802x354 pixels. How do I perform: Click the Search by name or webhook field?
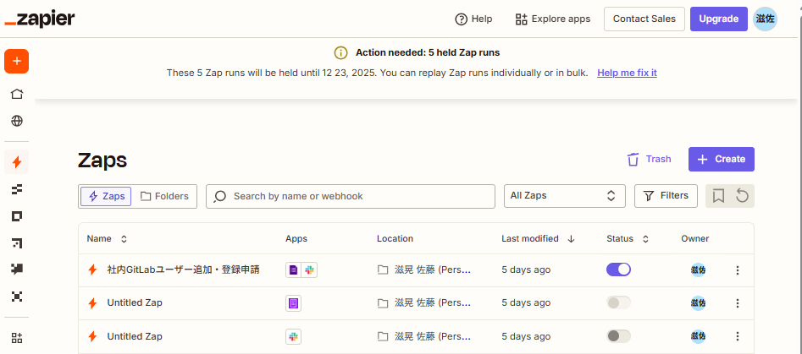point(351,196)
